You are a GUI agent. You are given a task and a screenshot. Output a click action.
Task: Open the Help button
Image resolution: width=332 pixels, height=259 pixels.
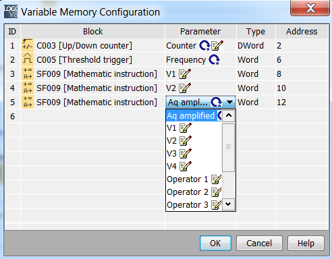pos(306,243)
